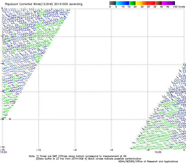
Task: Click the -10 latitude axis label
Action: [x=2, y=147]
